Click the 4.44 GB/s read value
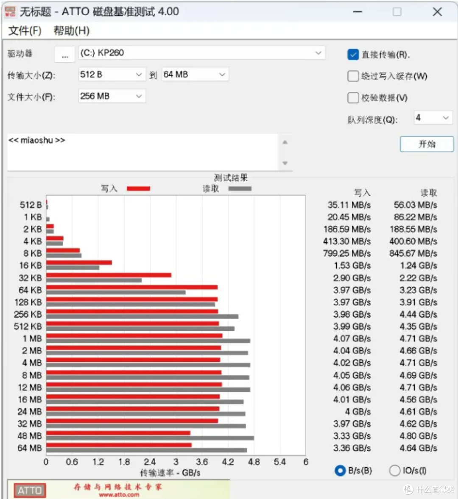Viewport: 458px width, 499px height. tap(418, 314)
